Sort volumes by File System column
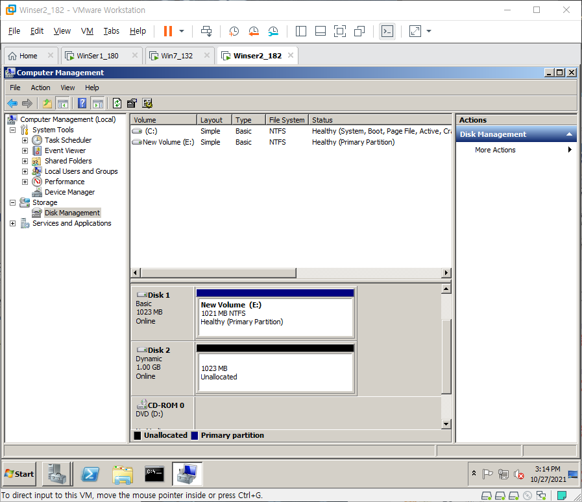The height and width of the screenshot is (502, 582). (287, 120)
